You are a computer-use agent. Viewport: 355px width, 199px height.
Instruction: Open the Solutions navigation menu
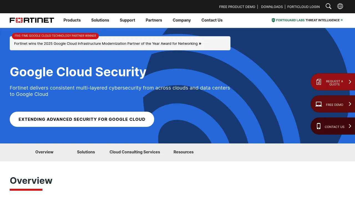coord(100,20)
